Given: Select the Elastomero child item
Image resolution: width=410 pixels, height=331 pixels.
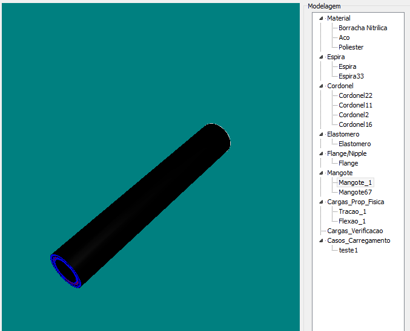Looking at the screenshot, I should [354, 144].
